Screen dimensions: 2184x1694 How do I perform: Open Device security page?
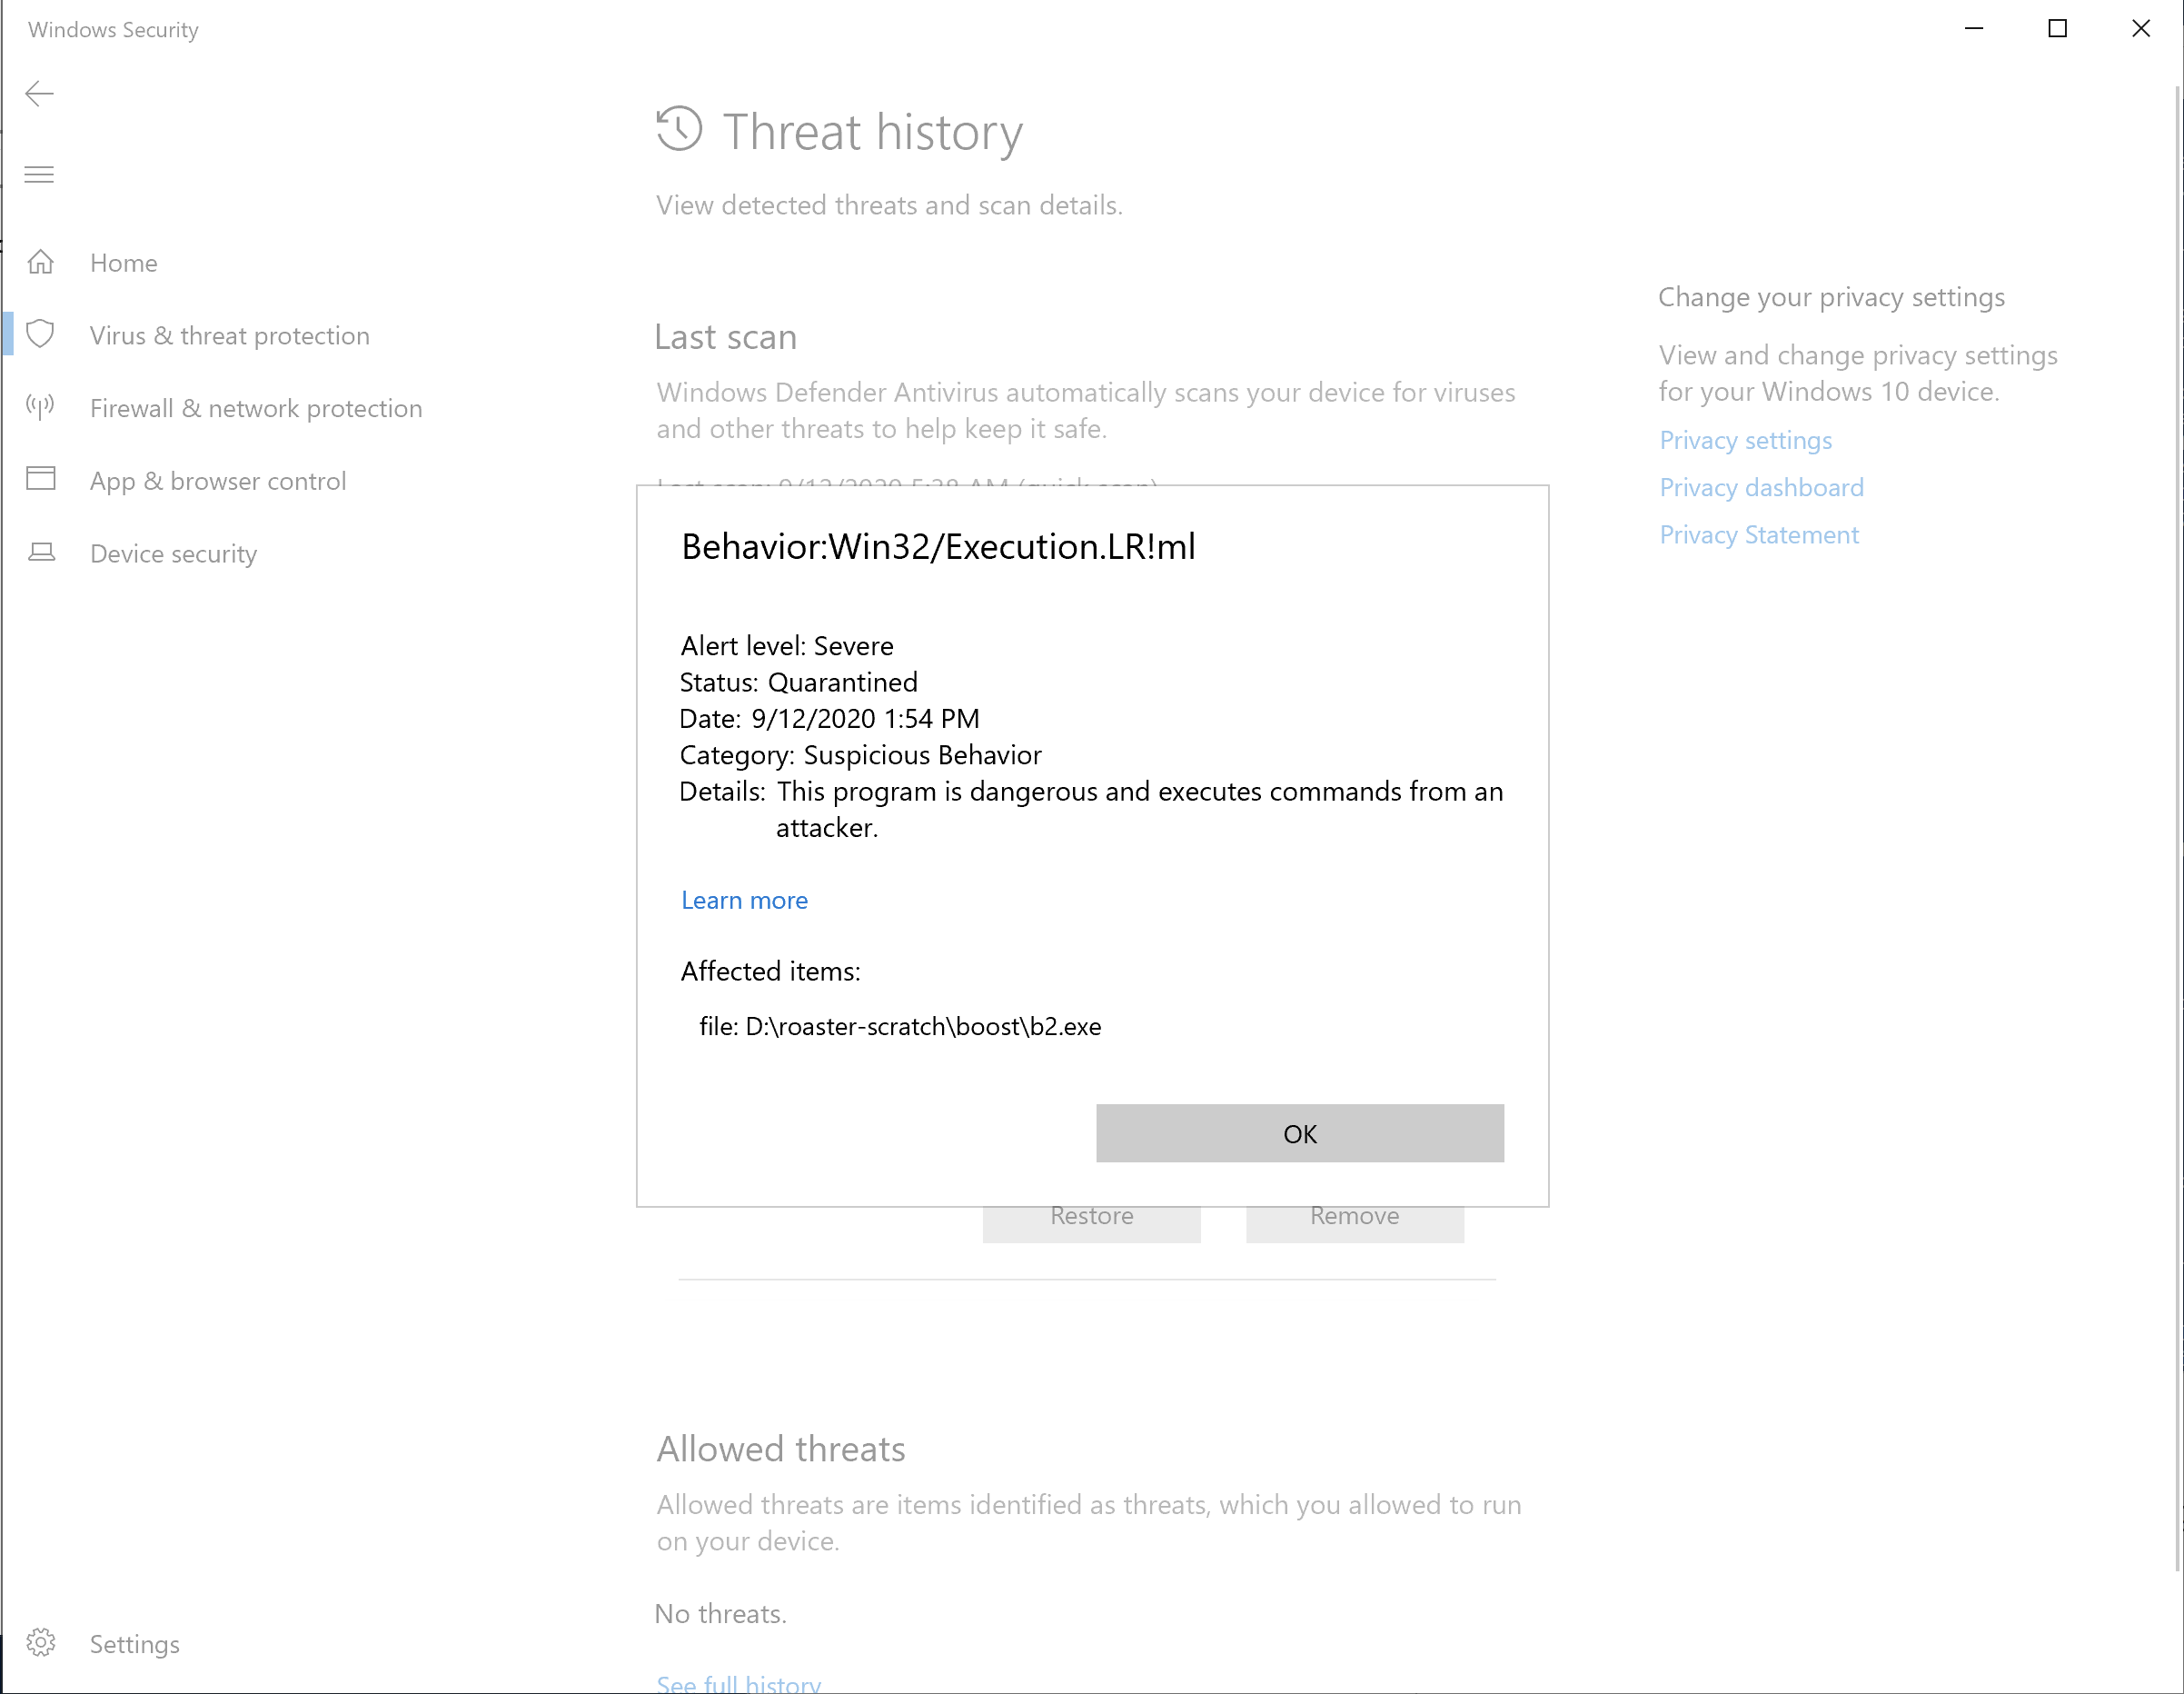[174, 554]
